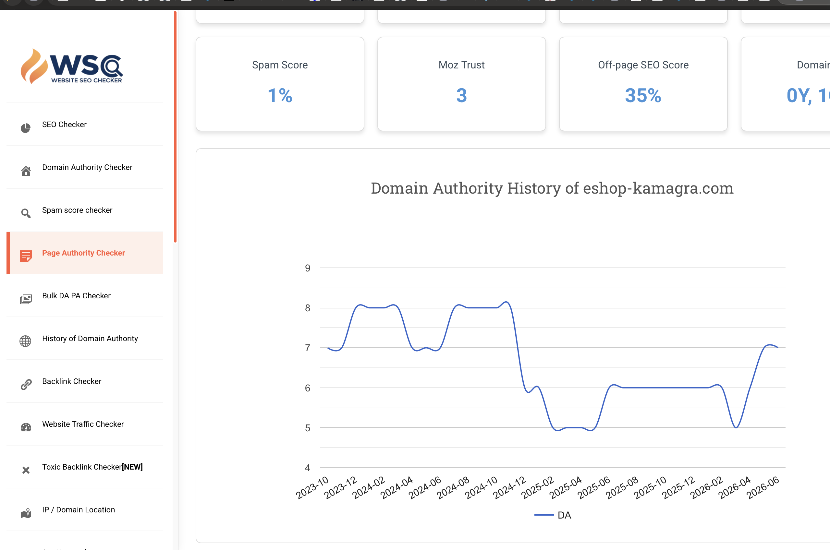Screen dimensions: 830x550
Task: Click the 2024-04 x-axis label
Action: (x=397, y=487)
